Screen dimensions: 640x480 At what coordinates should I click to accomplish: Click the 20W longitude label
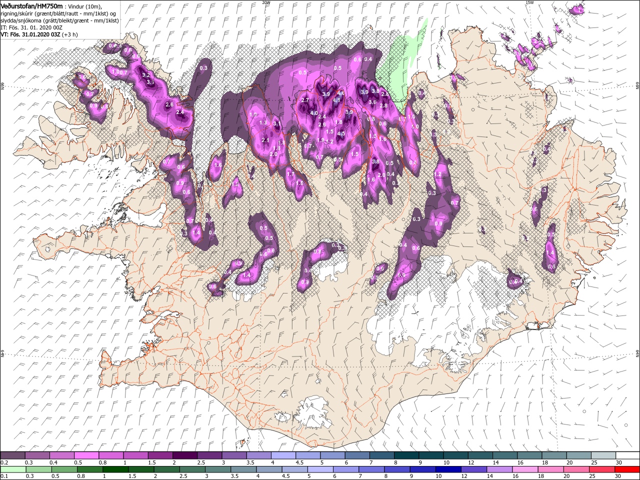[x=266, y=2]
